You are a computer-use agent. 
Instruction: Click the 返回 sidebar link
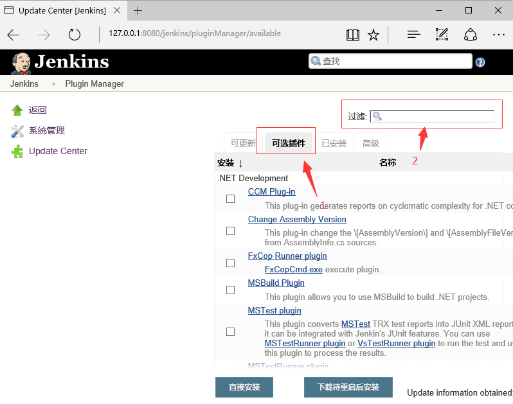pos(38,110)
